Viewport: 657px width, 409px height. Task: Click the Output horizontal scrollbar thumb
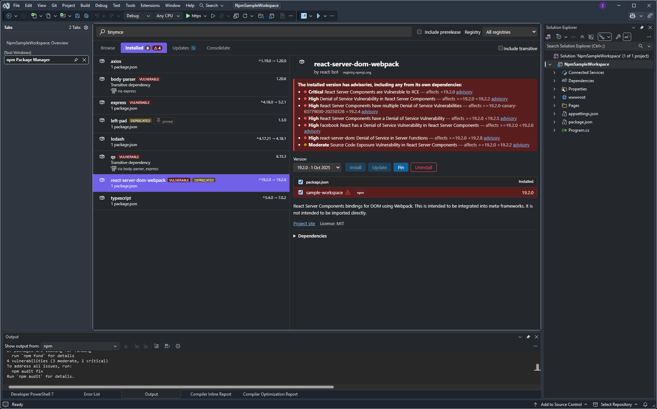pyautogui.click(x=171, y=387)
